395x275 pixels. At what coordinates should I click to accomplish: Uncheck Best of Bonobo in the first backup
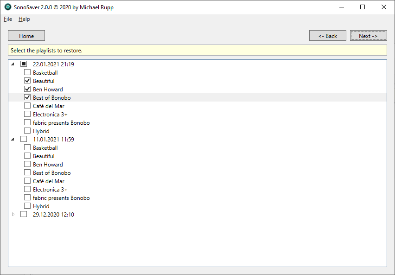(x=27, y=97)
